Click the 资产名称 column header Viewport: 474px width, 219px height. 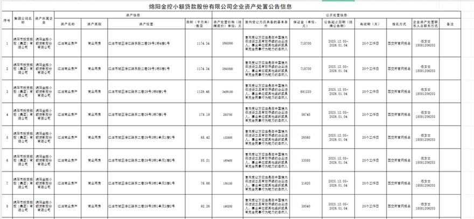pyautogui.click(x=70, y=24)
